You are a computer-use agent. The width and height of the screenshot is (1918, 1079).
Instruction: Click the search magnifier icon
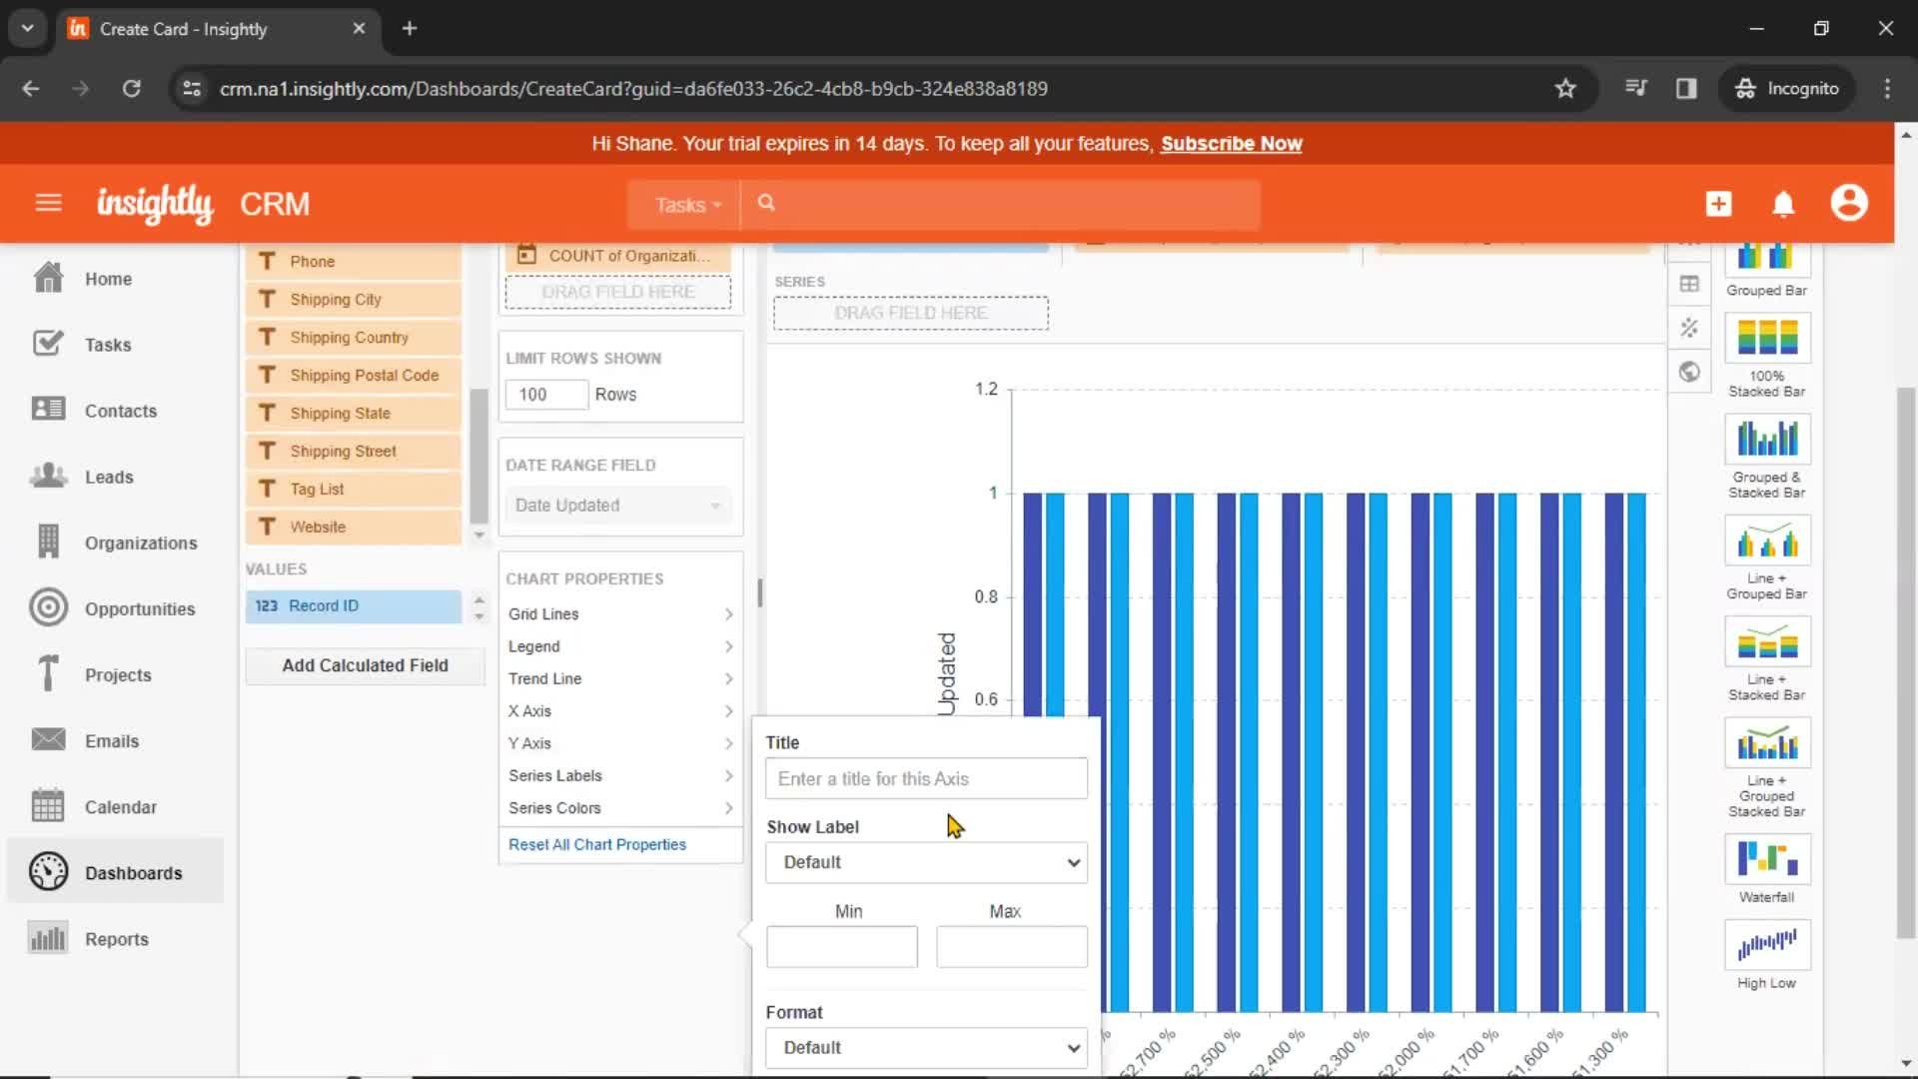coord(766,203)
